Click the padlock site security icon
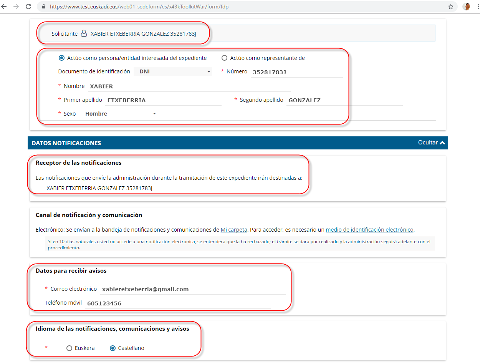Screen dimensions: 480x363 43,7
